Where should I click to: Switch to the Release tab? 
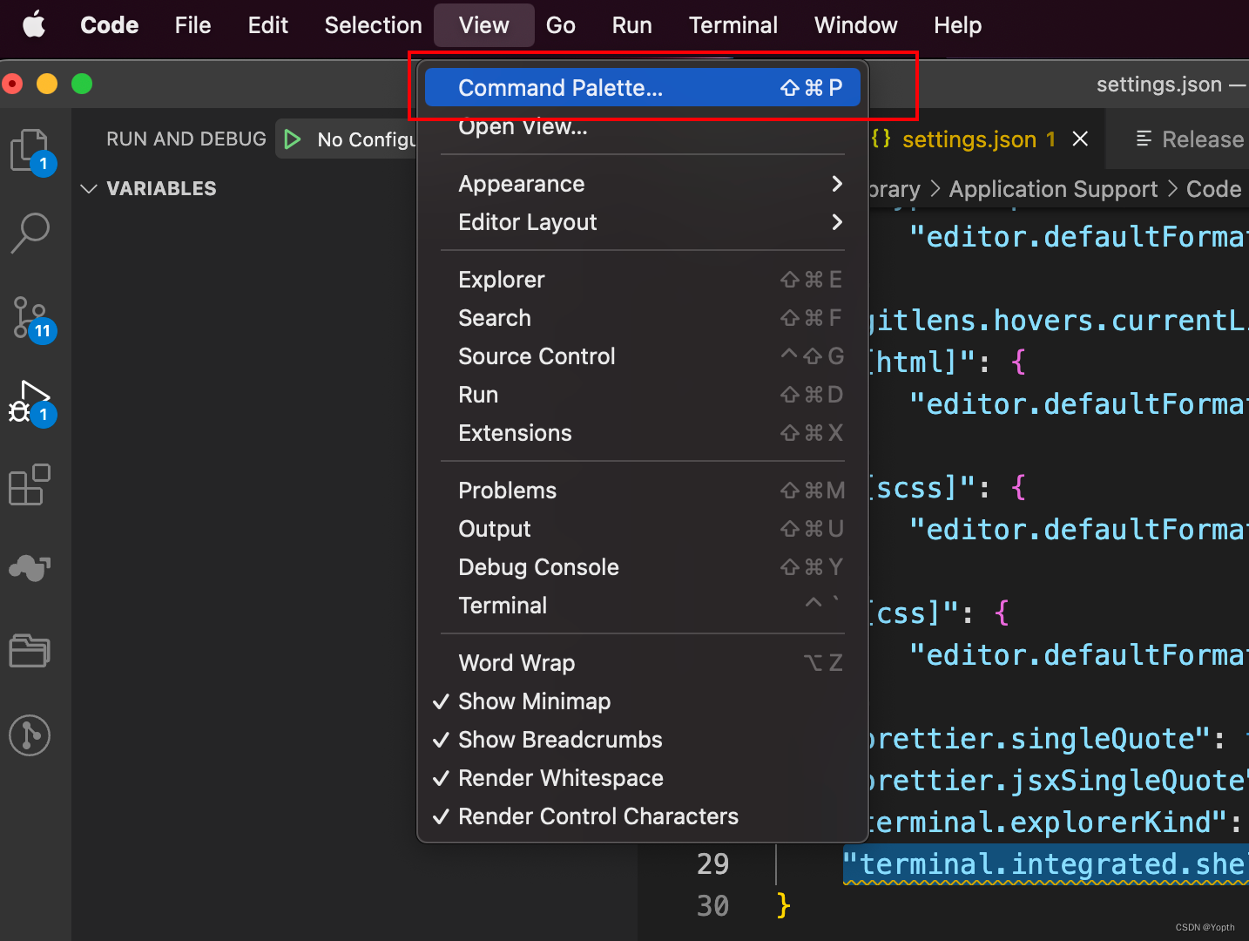click(x=1190, y=139)
